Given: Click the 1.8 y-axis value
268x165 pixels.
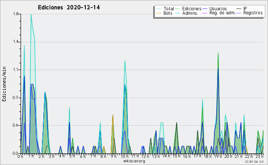Looking at the screenshot, I should pos(16,14).
